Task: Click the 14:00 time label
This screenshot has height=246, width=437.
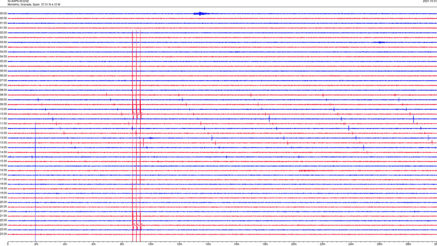Action: (3, 147)
